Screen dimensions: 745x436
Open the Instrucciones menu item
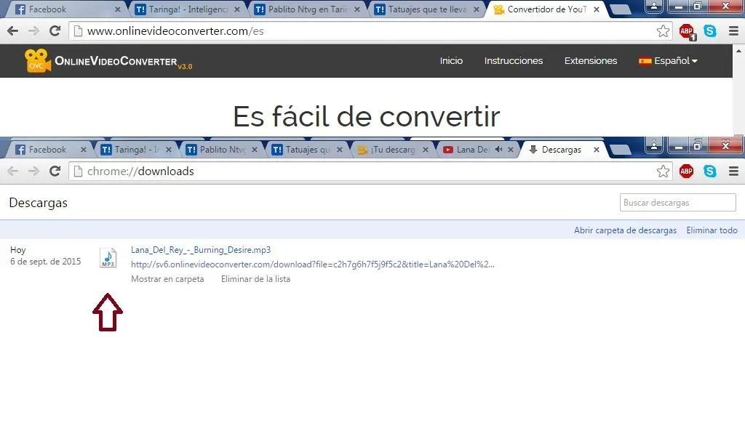coord(513,61)
